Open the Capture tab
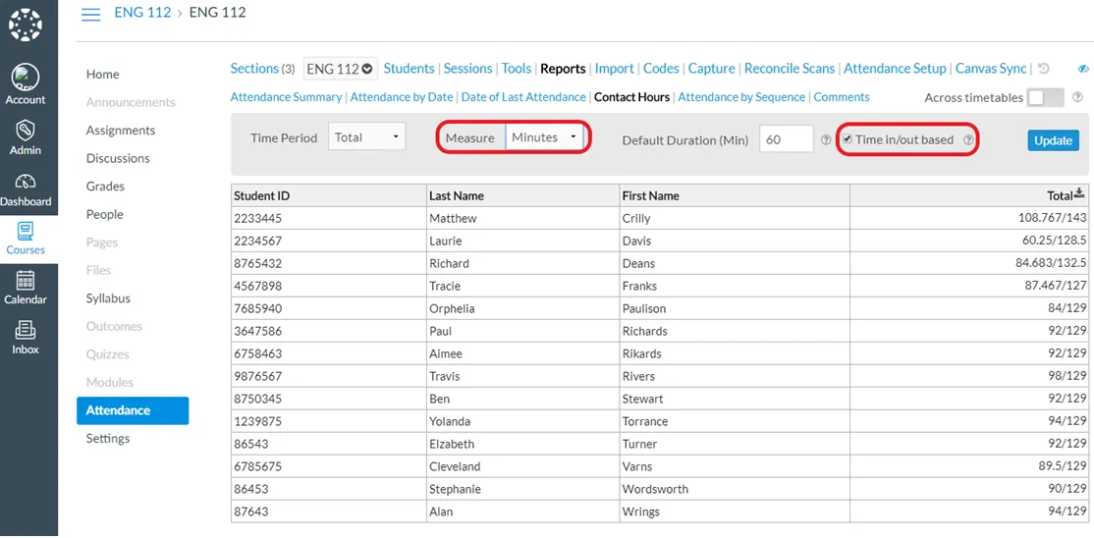The width and height of the screenshot is (1094, 538). (712, 69)
